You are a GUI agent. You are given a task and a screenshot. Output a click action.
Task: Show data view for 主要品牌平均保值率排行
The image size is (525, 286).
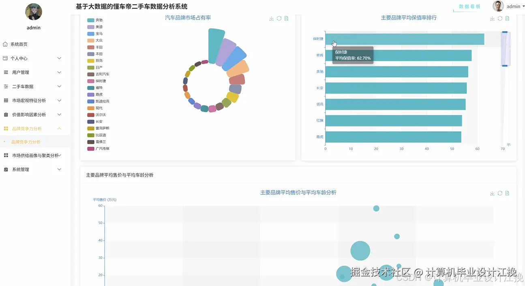(x=507, y=19)
